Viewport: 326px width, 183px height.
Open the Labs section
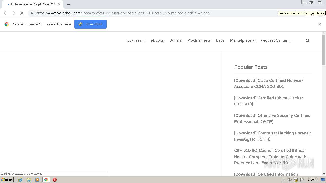click(220, 40)
